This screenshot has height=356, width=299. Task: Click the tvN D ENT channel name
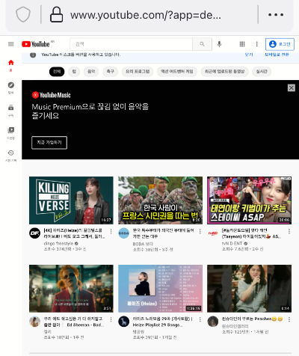pos(232,243)
